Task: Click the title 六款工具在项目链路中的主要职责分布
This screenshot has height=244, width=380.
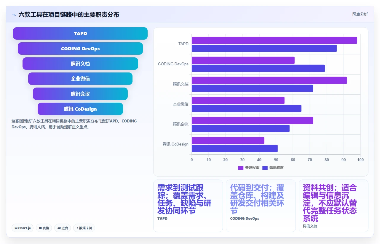Action: click(x=69, y=15)
